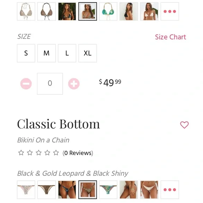Pick the first light leopard top swatch
Image resolution: width=203 pixels, height=203 pixels.
[26, 12]
